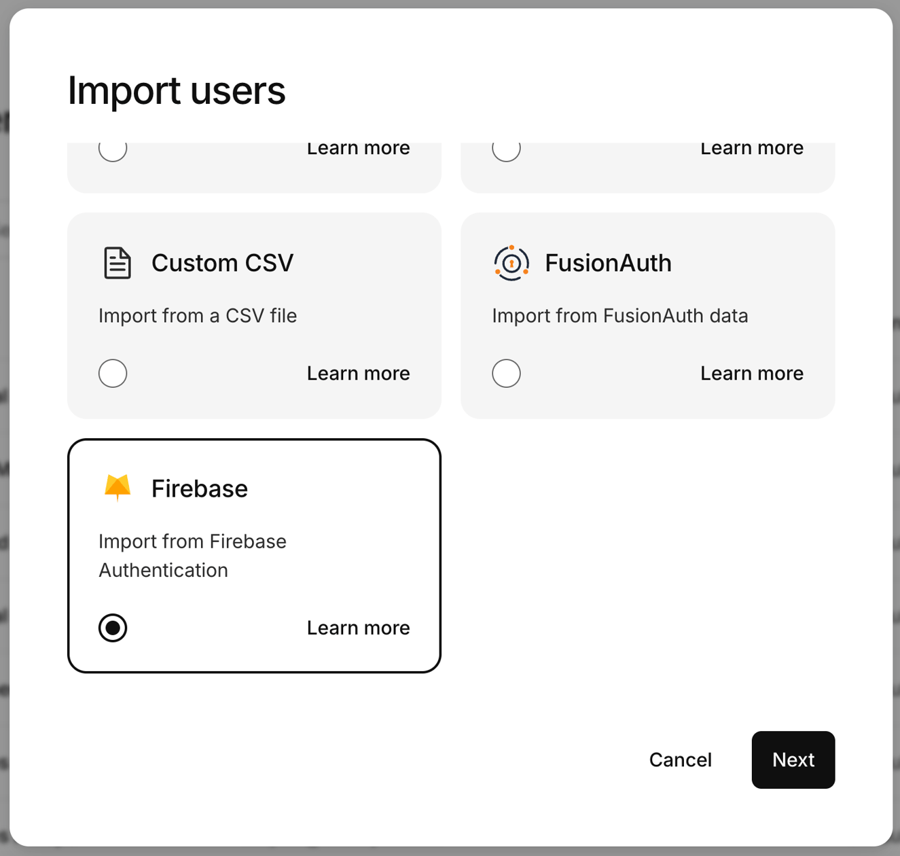This screenshot has width=900, height=856.
Task: Click the 'Import users' heading
Action: [x=177, y=90]
